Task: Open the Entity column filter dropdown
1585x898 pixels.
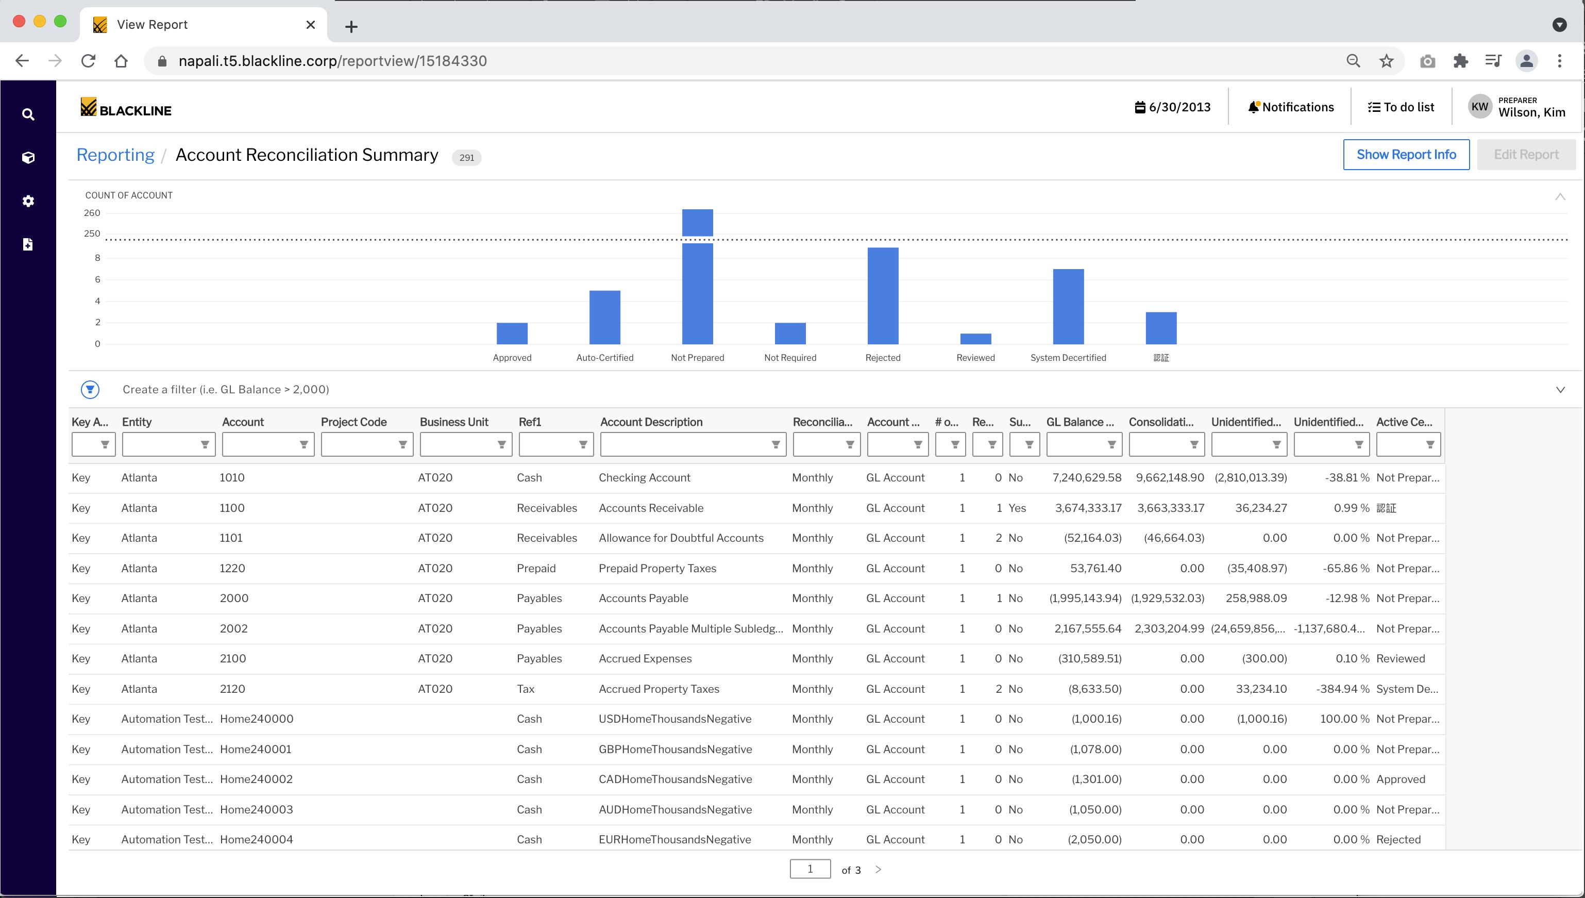Action: point(204,445)
